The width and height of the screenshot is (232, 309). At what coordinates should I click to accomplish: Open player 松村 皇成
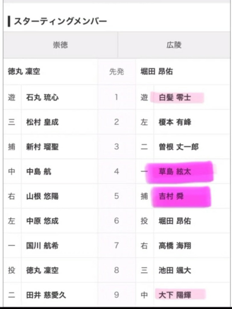point(42,122)
